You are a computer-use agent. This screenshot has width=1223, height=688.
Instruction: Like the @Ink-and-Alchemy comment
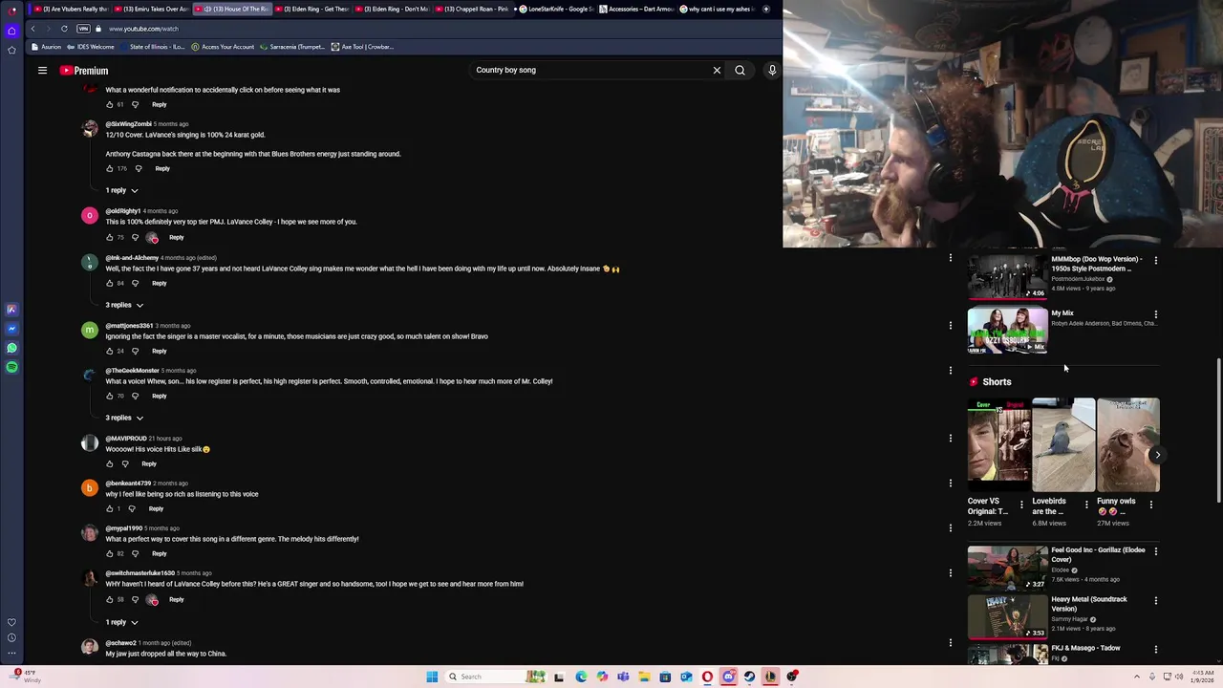coord(109,283)
